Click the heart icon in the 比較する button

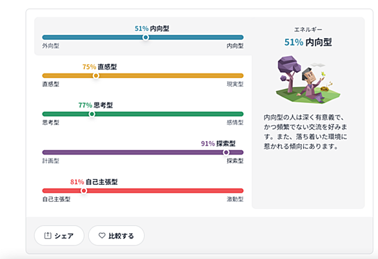point(102,235)
